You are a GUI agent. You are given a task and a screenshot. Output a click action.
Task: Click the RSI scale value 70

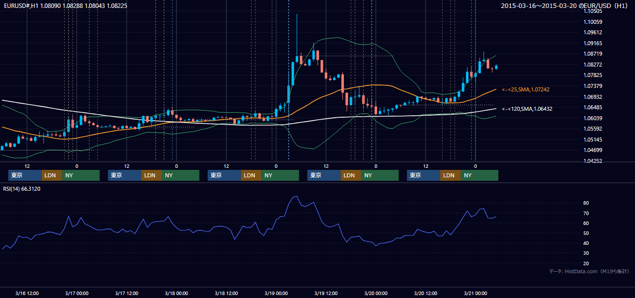(x=586, y=214)
